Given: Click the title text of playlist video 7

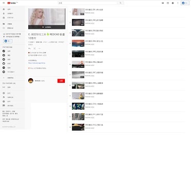Looking at the screenshot, I should pyautogui.click(x=94, y=73).
